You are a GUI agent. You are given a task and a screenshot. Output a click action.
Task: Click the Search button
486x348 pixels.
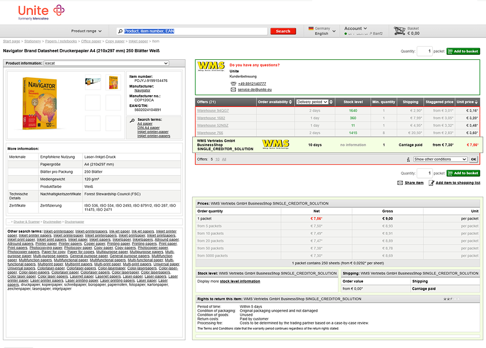(283, 31)
